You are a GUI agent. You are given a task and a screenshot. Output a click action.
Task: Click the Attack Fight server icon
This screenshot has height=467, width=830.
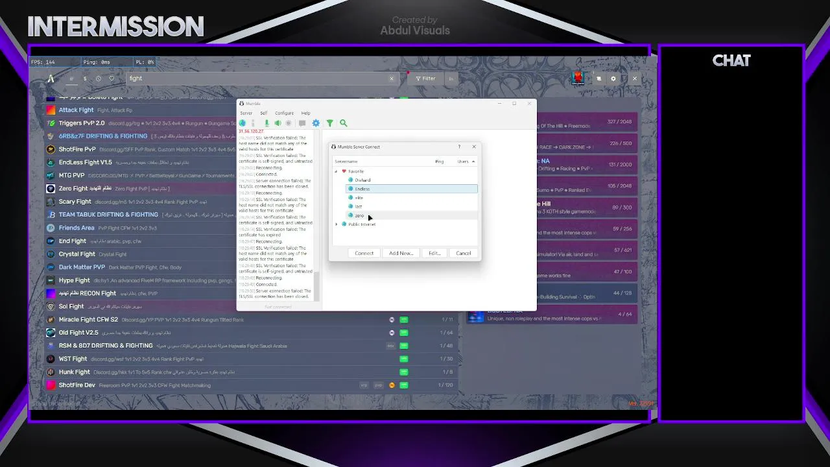click(x=51, y=110)
